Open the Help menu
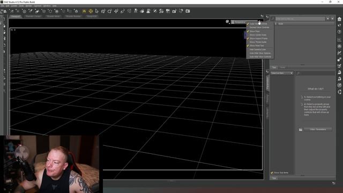Viewport: 343px width, 193px height. [x=55, y=6]
